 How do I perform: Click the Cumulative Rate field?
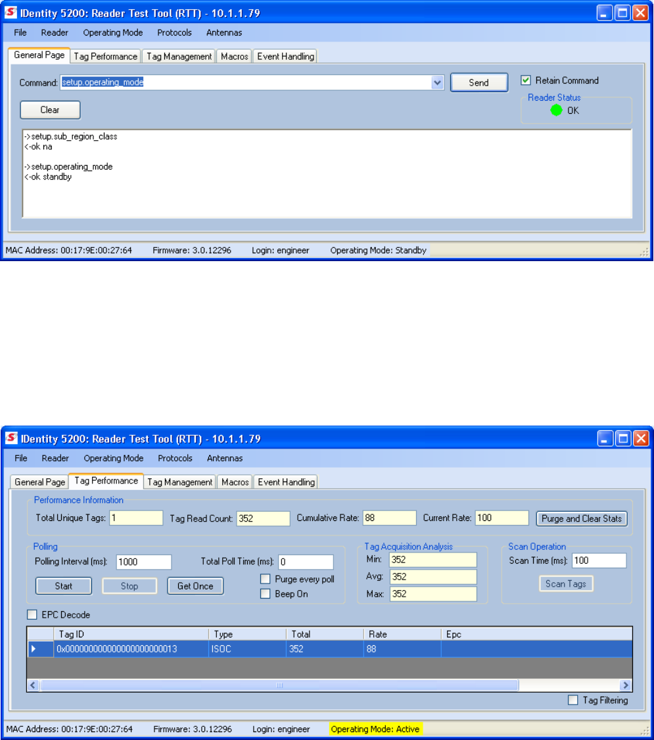tap(390, 518)
